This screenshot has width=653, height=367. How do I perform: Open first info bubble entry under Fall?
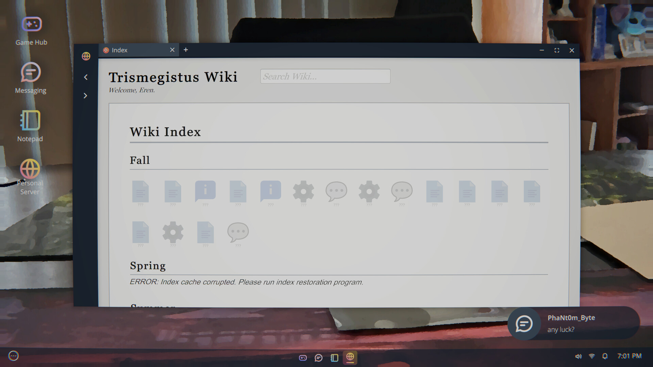205,191
